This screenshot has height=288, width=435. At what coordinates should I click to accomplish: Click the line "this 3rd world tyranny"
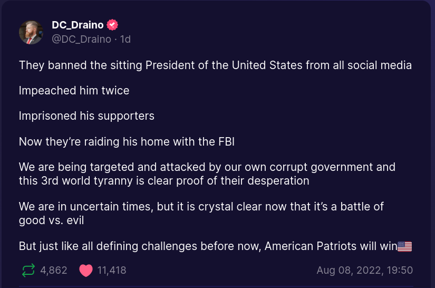(164, 180)
